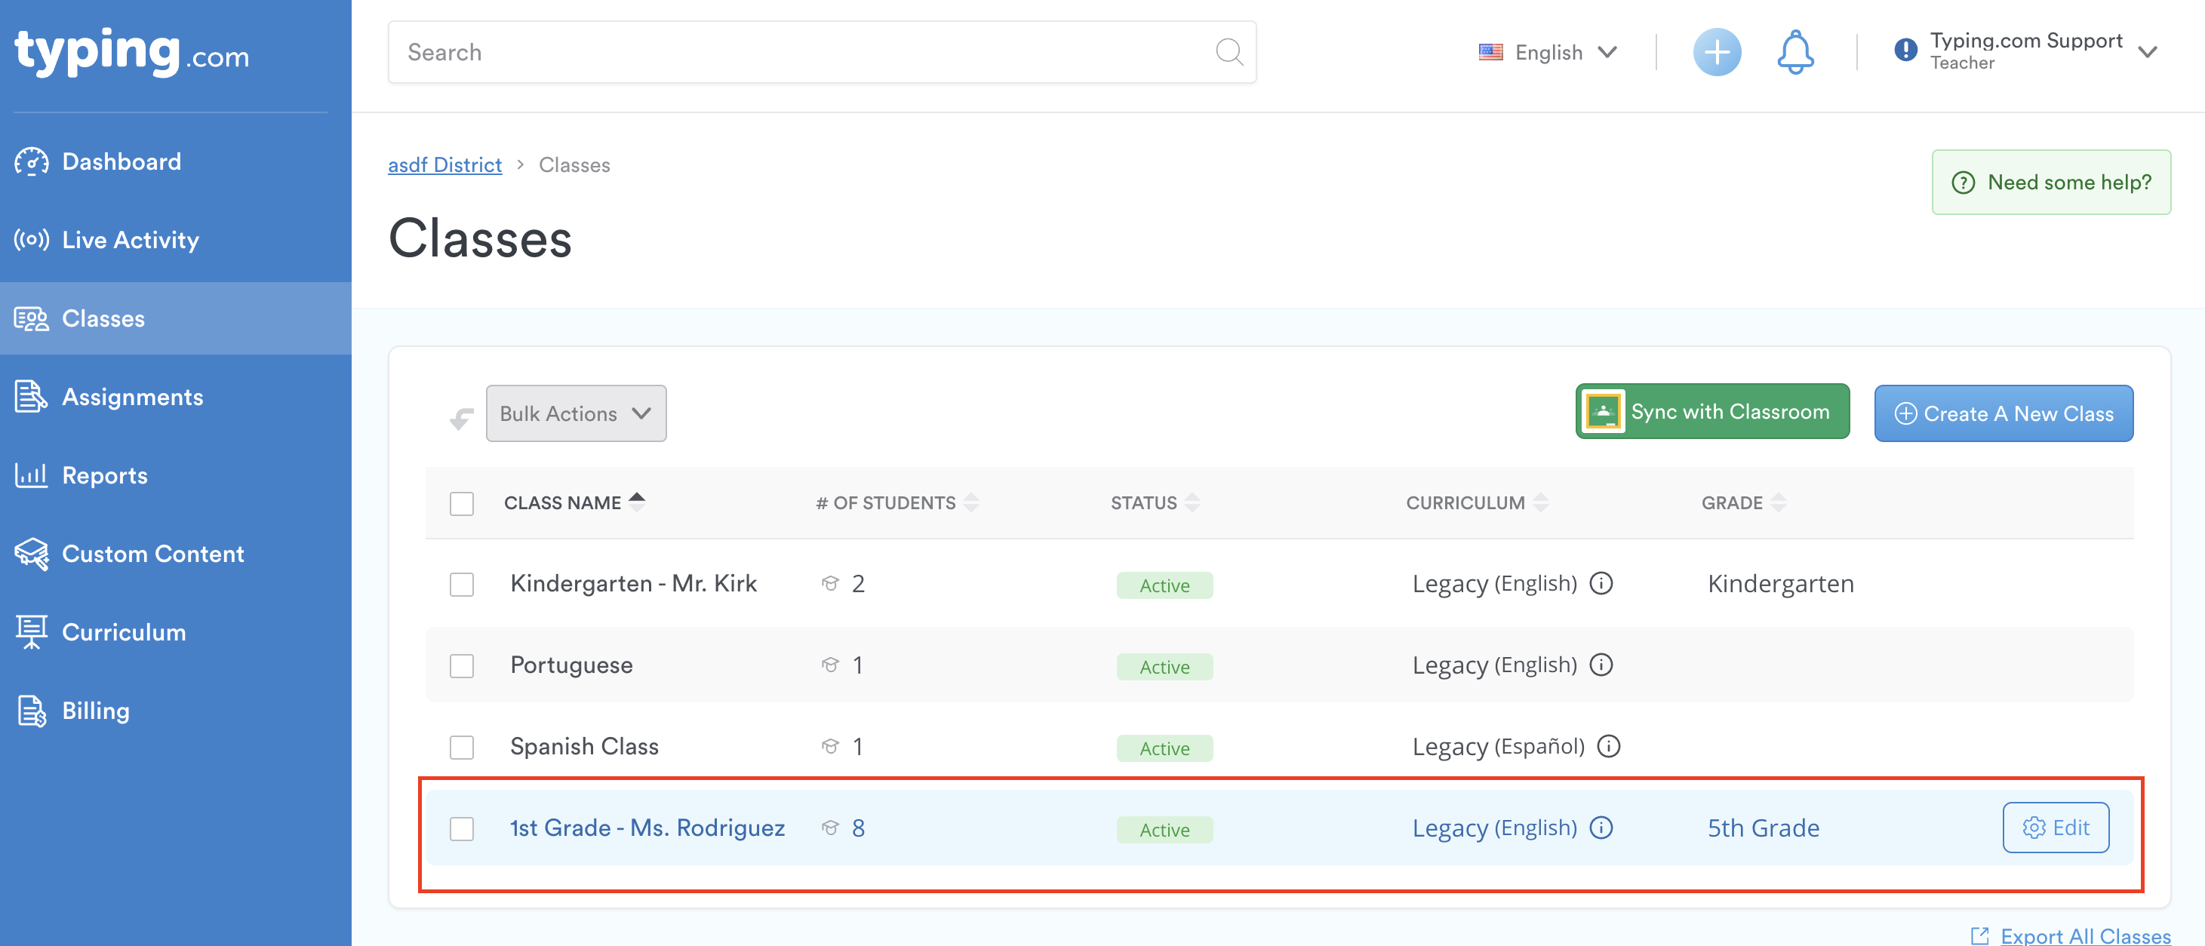
Task: Click Create A New Class button
Action: click(2003, 414)
